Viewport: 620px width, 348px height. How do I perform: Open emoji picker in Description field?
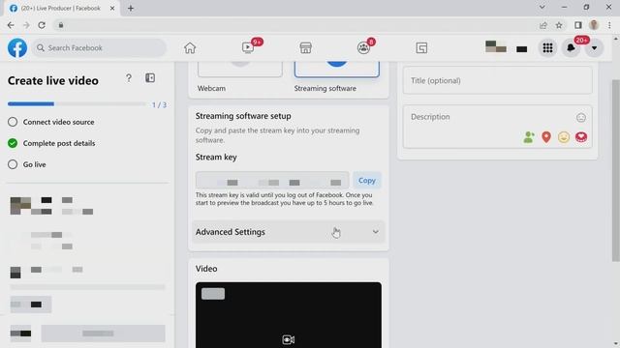tap(581, 117)
